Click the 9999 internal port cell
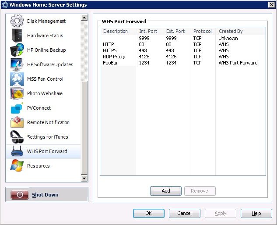 click(144, 38)
